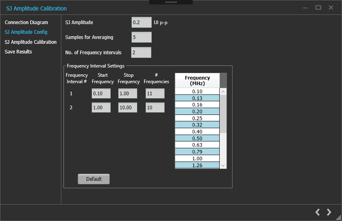Open the Save Results page
This screenshot has width=342, height=221.
click(18, 52)
